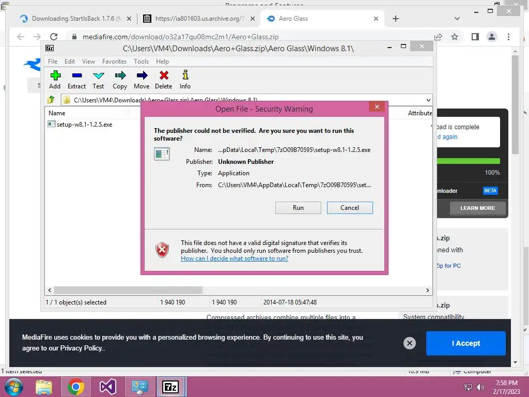Click I Accept on cookie banner

coord(466,343)
